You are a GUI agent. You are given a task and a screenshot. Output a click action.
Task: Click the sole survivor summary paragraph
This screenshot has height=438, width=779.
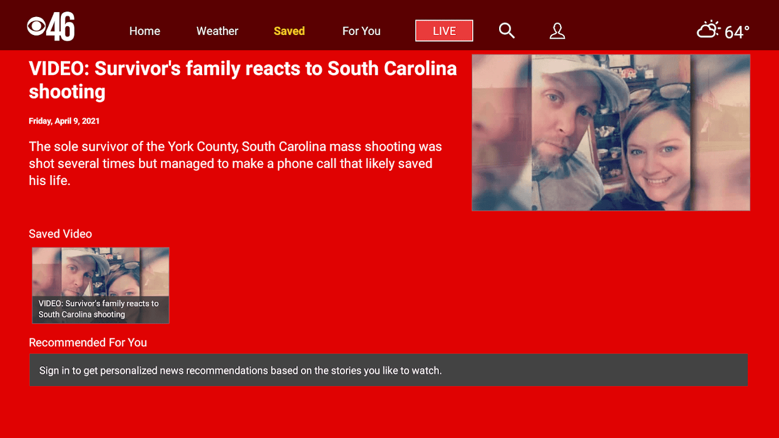[236, 164]
